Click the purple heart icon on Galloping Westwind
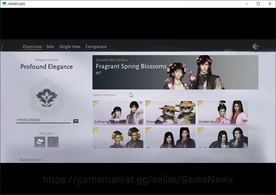This screenshot has height=195, width=276. [141, 103]
